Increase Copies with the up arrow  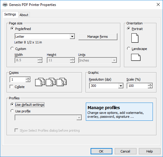[28, 78]
